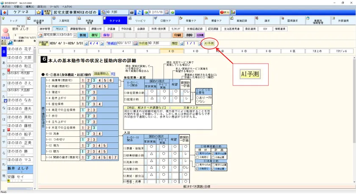
Task: Go to previous date with green left arrow
Action: 146,12
